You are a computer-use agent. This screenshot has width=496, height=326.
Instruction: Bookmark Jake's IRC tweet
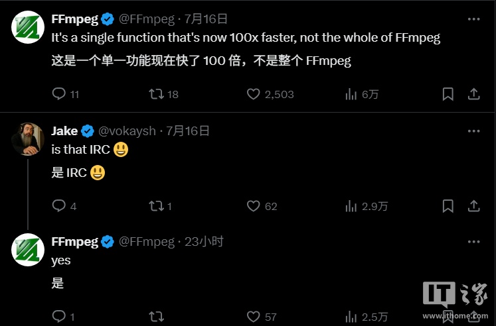coord(448,206)
